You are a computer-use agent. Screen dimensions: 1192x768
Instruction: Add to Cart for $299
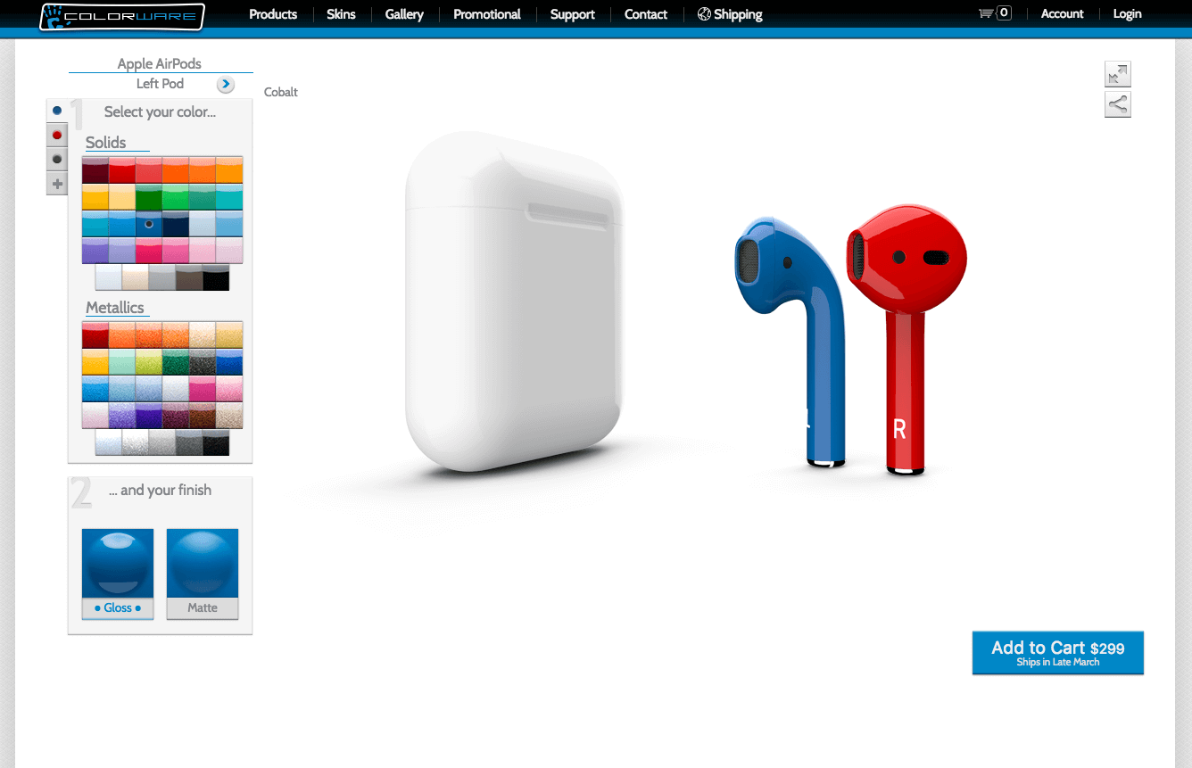[1057, 653]
